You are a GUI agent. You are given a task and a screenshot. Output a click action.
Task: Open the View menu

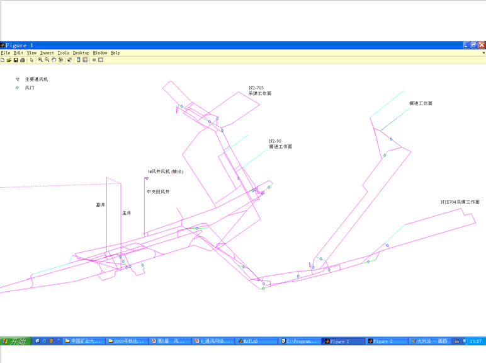pos(31,53)
